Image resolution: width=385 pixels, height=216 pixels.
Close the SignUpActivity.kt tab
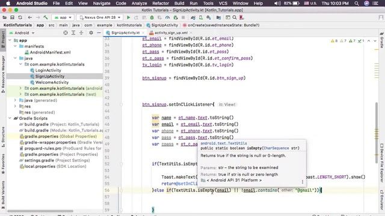[x=143, y=32]
